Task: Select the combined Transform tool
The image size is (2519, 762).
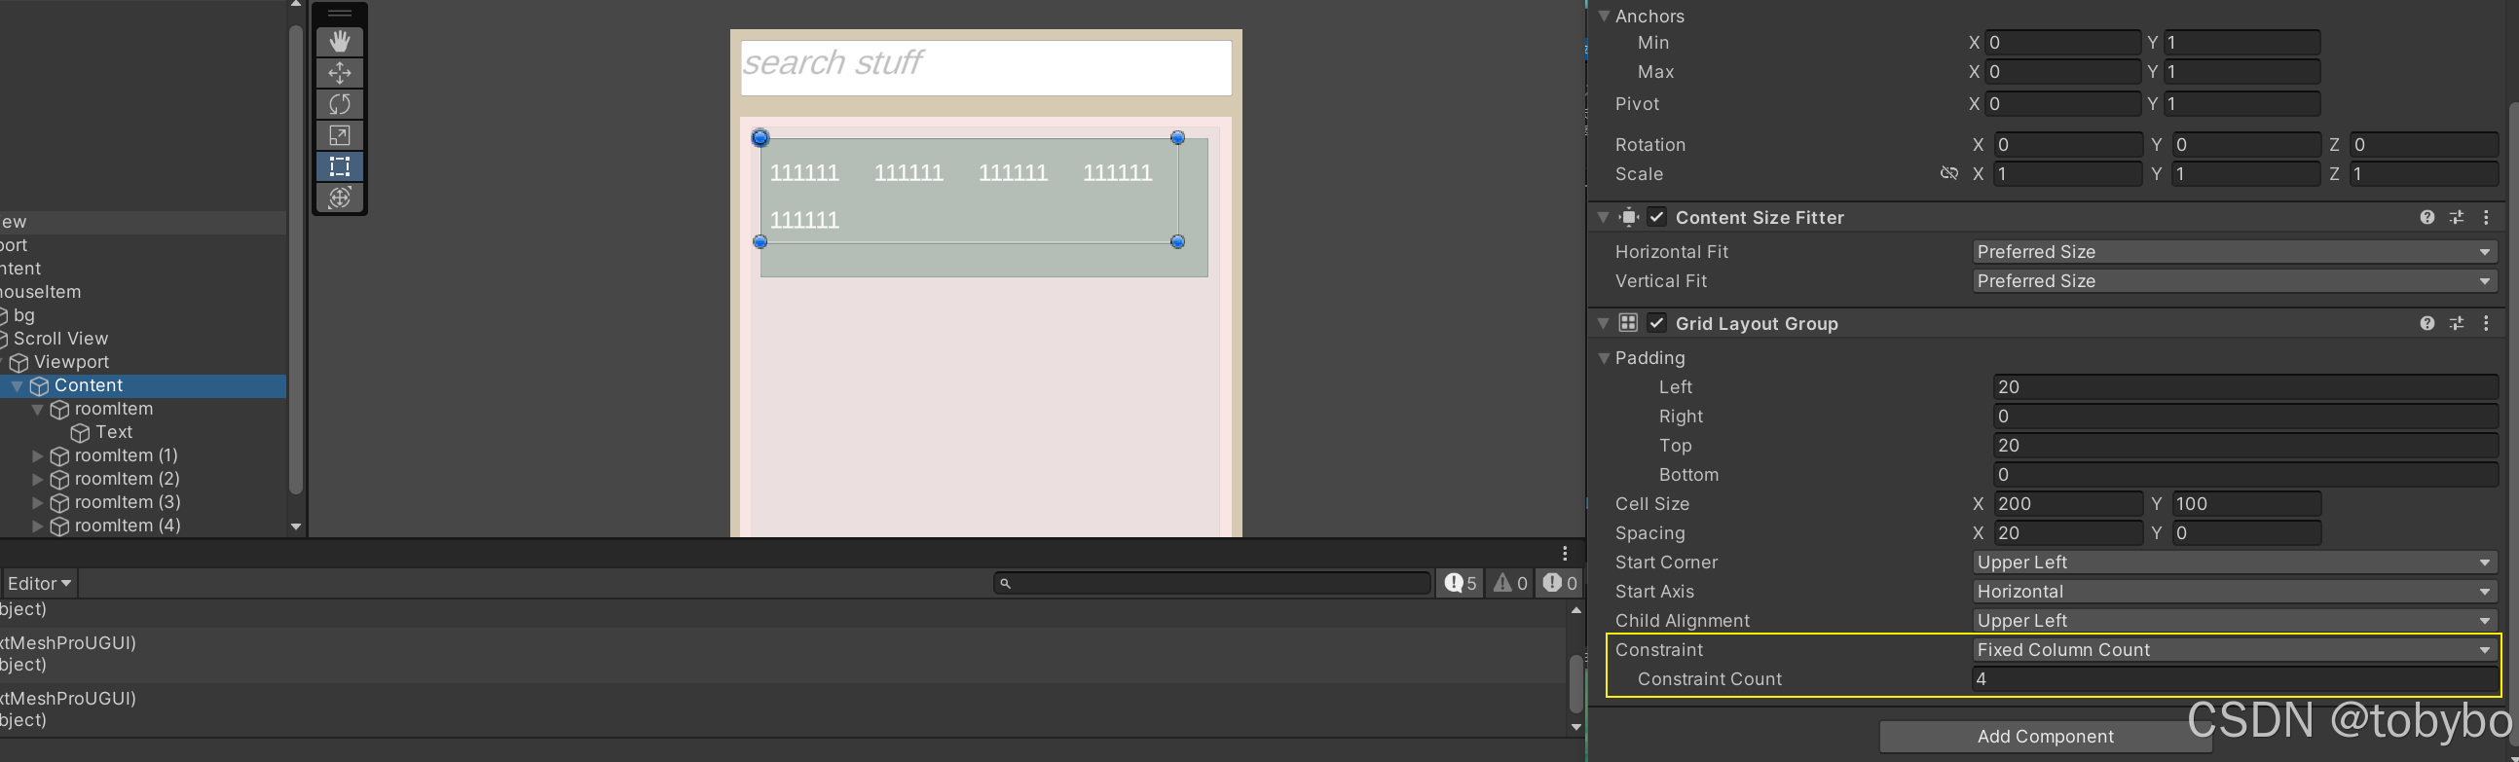Action: pos(339,199)
